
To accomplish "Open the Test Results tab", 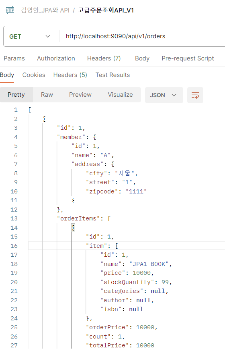I will 113,75.
